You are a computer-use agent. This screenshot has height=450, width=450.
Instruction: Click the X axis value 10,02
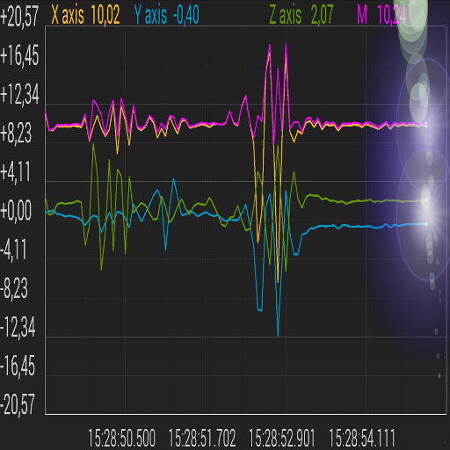[x=105, y=15]
